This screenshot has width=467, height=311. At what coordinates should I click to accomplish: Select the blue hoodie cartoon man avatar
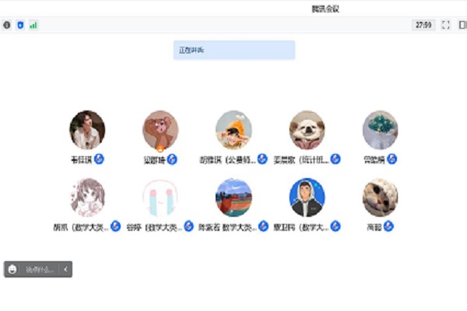[307, 197]
